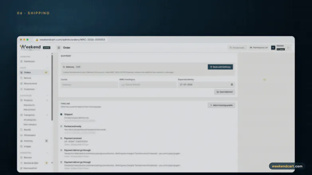Click the 'Payment received' timeline title
312x175 pixels.
pos(73,138)
